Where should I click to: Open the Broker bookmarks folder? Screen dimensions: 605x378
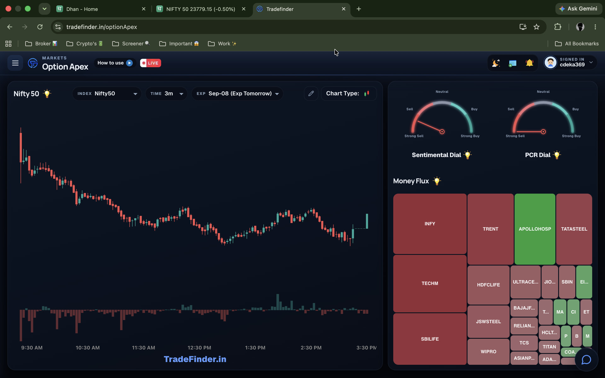41,43
